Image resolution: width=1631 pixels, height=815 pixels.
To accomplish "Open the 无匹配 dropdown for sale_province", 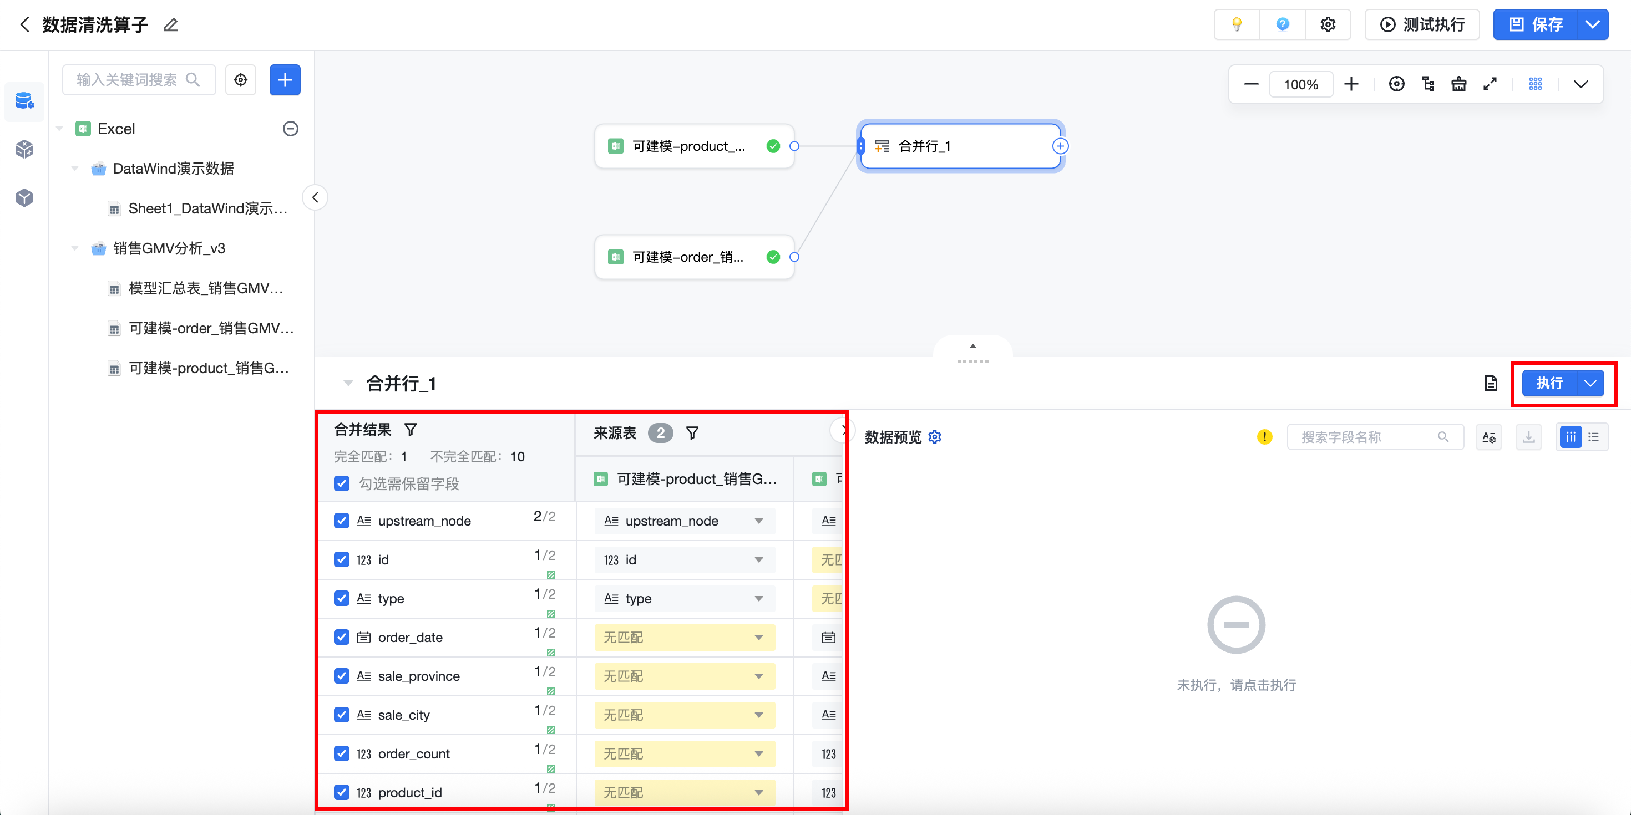I will tap(684, 676).
